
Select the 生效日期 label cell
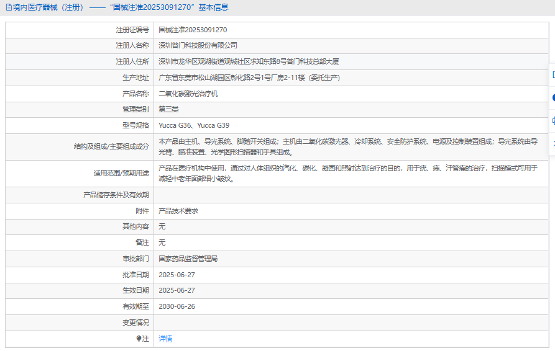(80, 290)
